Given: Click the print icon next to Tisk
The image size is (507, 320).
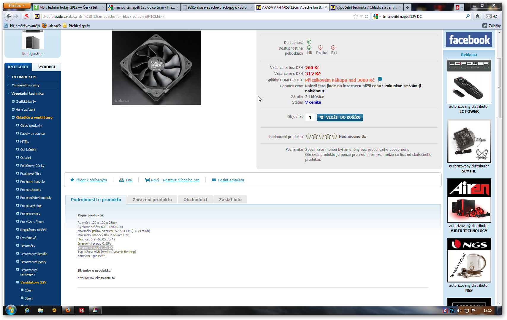Looking at the screenshot, I should tap(121, 180).
